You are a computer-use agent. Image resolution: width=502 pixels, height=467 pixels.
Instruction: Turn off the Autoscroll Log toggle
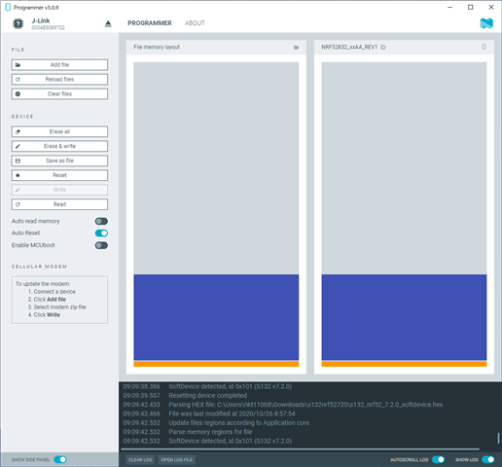point(438,459)
